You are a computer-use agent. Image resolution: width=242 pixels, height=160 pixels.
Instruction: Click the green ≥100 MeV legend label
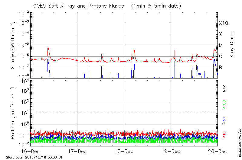(x=224, y=105)
